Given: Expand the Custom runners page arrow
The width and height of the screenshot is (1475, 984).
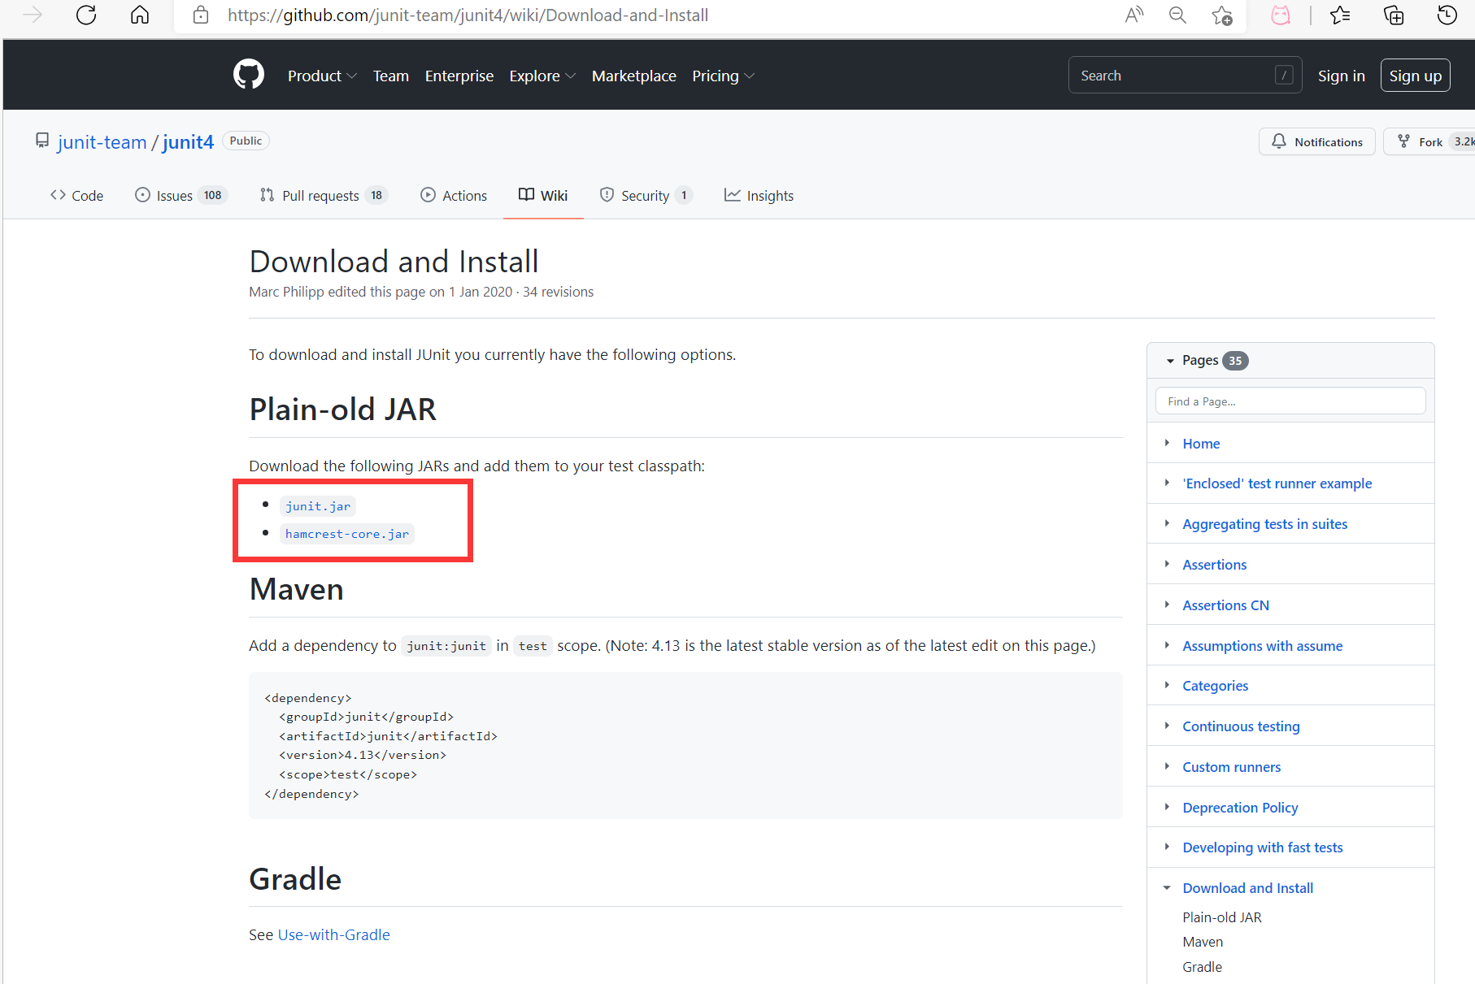Looking at the screenshot, I should [x=1167, y=766].
